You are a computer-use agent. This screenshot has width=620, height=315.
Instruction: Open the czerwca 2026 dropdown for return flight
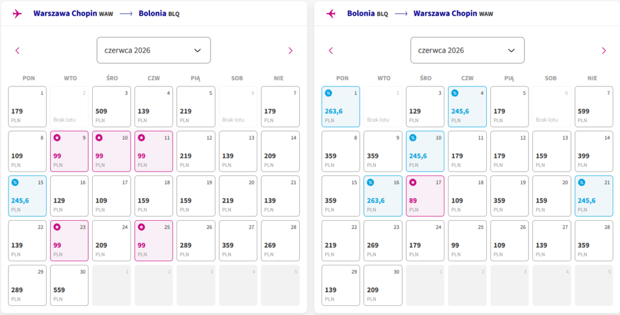467,50
